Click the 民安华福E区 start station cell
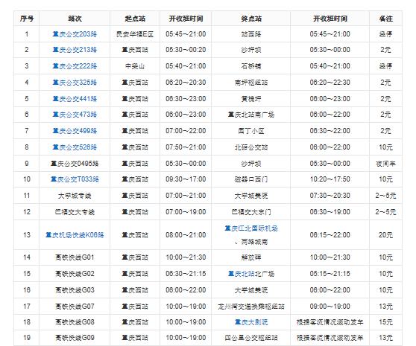 tap(135, 34)
